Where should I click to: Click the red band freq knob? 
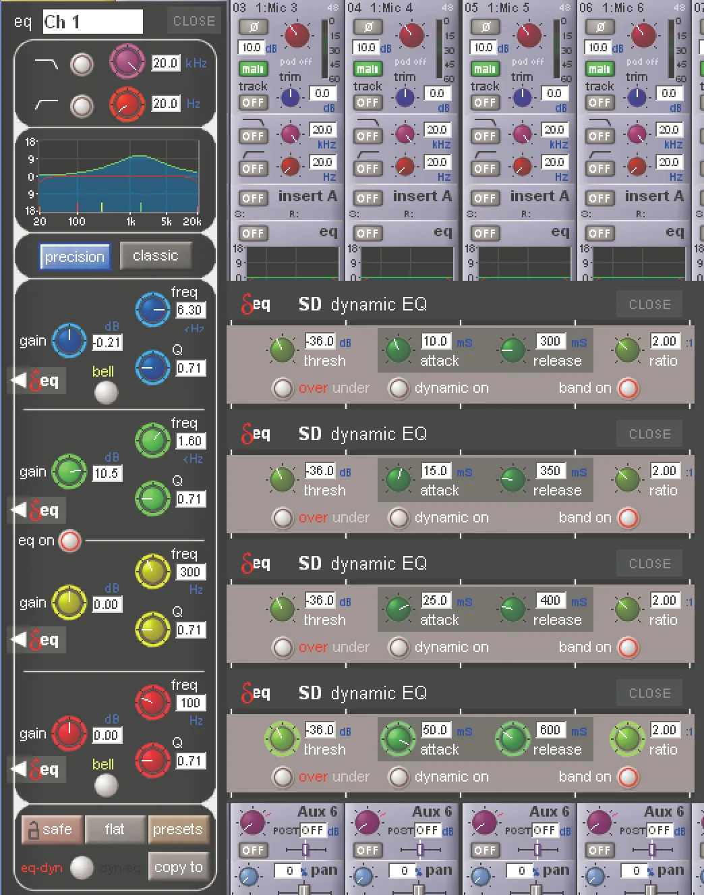click(153, 702)
